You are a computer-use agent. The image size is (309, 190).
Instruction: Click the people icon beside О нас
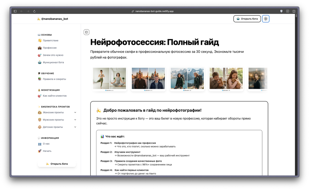click(40, 144)
